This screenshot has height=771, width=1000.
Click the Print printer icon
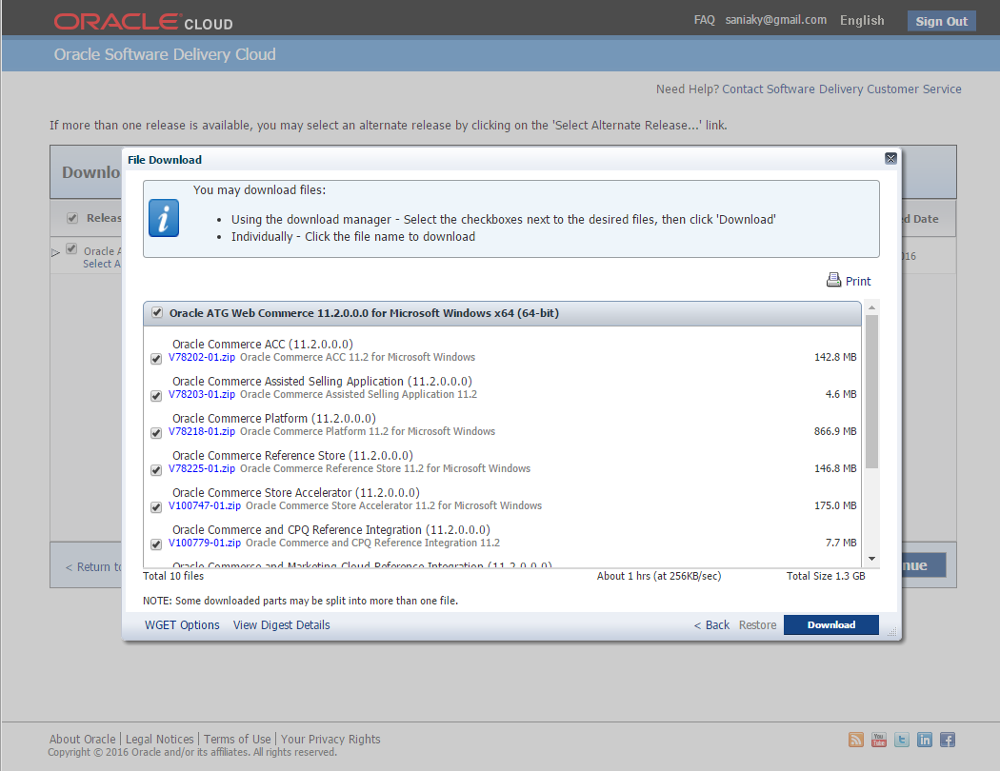pos(833,280)
